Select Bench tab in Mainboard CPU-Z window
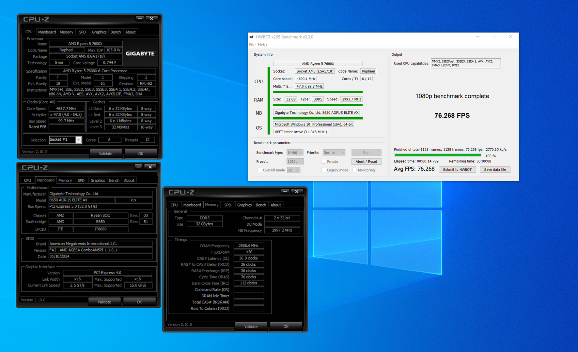The width and height of the screenshot is (578, 352). [x=114, y=180]
